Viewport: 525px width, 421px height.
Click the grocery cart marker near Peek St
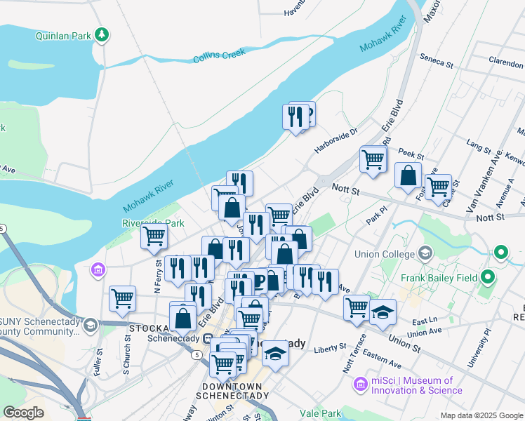[373, 162]
